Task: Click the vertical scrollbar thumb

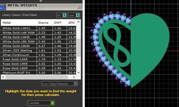Action: coord(79,48)
